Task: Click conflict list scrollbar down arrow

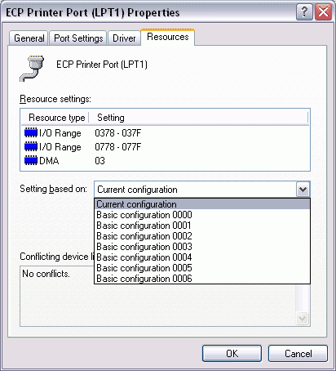Action: tap(303, 318)
